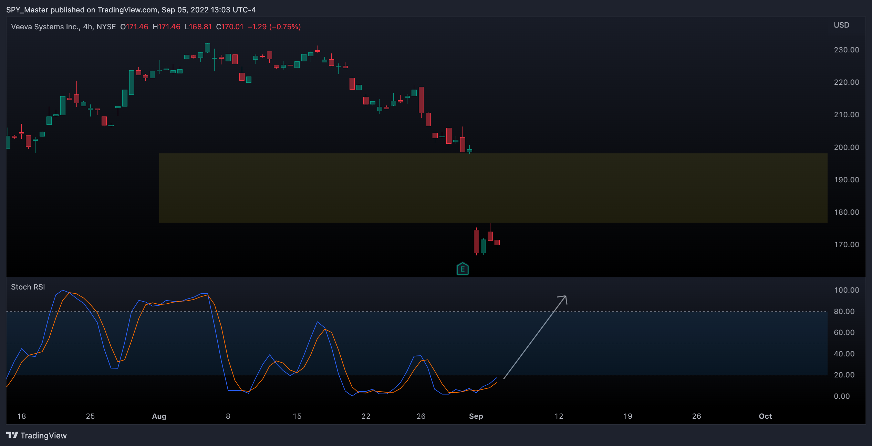Click the 15 date label on time axis
The width and height of the screenshot is (872, 446).
pyautogui.click(x=297, y=416)
